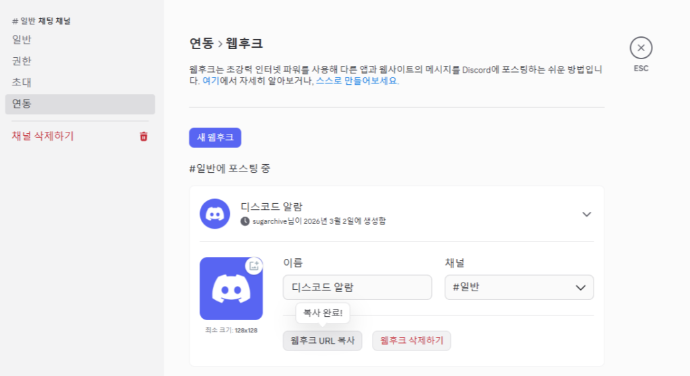The image size is (690, 376).
Task: Switch to the 초대 section
Action: click(x=22, y=83)
